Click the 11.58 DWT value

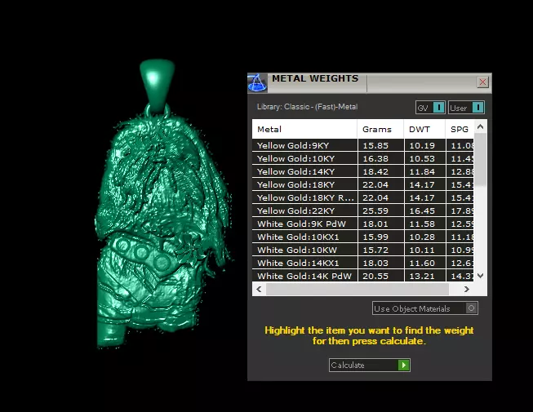pos(422,224)
